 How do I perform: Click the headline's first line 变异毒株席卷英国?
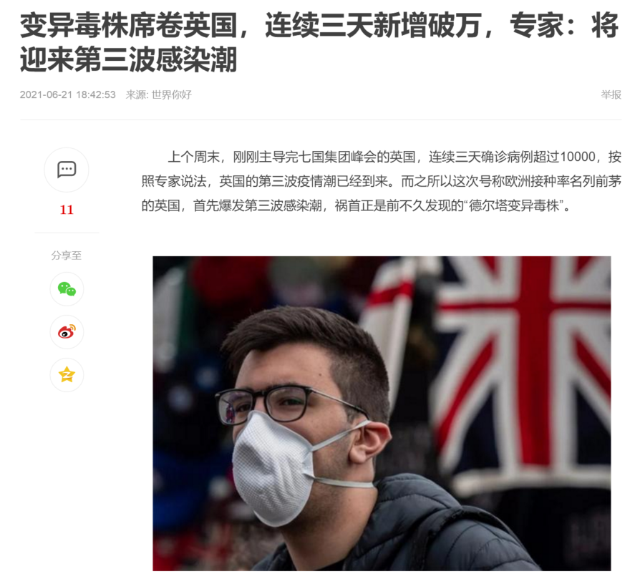tap(129, 25)
